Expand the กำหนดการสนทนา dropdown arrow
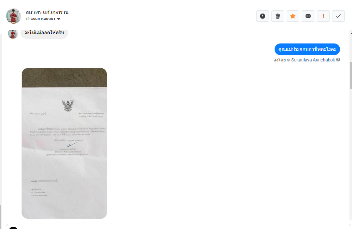The height and width of the screenshot is (229, 352). 59,19
